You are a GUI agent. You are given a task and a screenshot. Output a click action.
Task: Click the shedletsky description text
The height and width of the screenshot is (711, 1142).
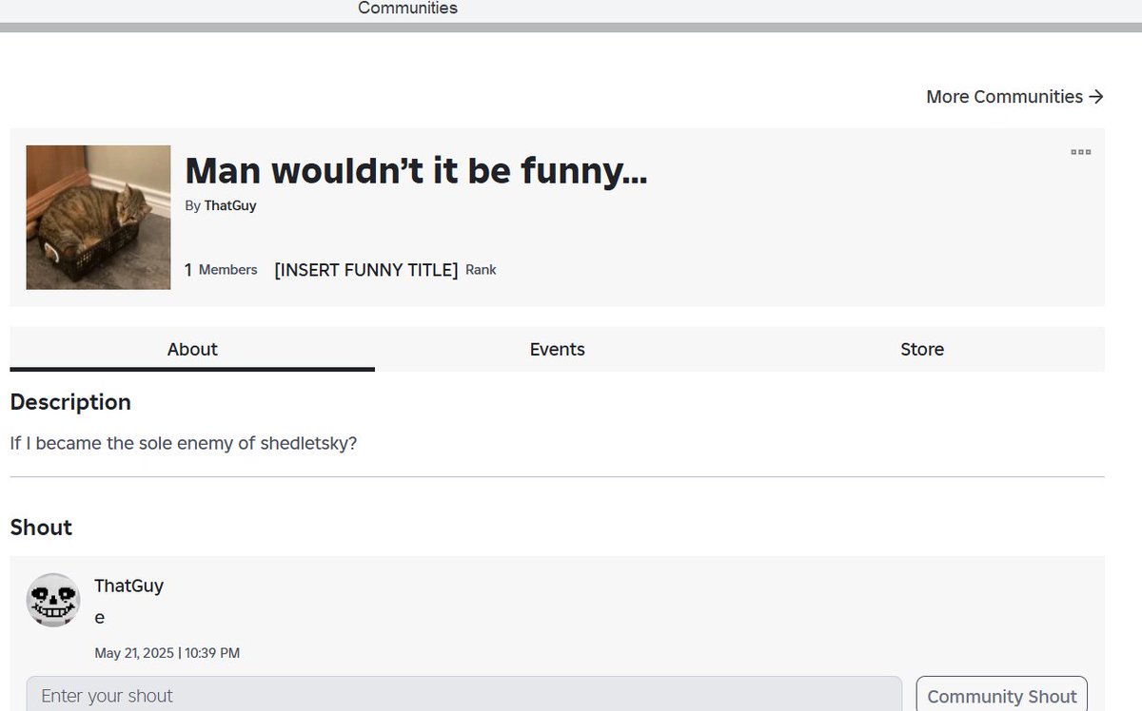[184, 443]
